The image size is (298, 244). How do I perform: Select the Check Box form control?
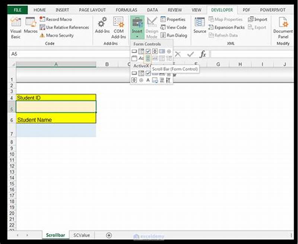click(148, 51)
